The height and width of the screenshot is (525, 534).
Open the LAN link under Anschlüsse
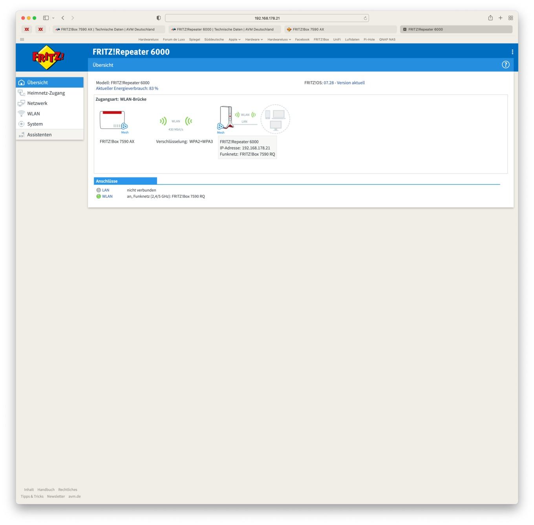click(x=106, y=190)
